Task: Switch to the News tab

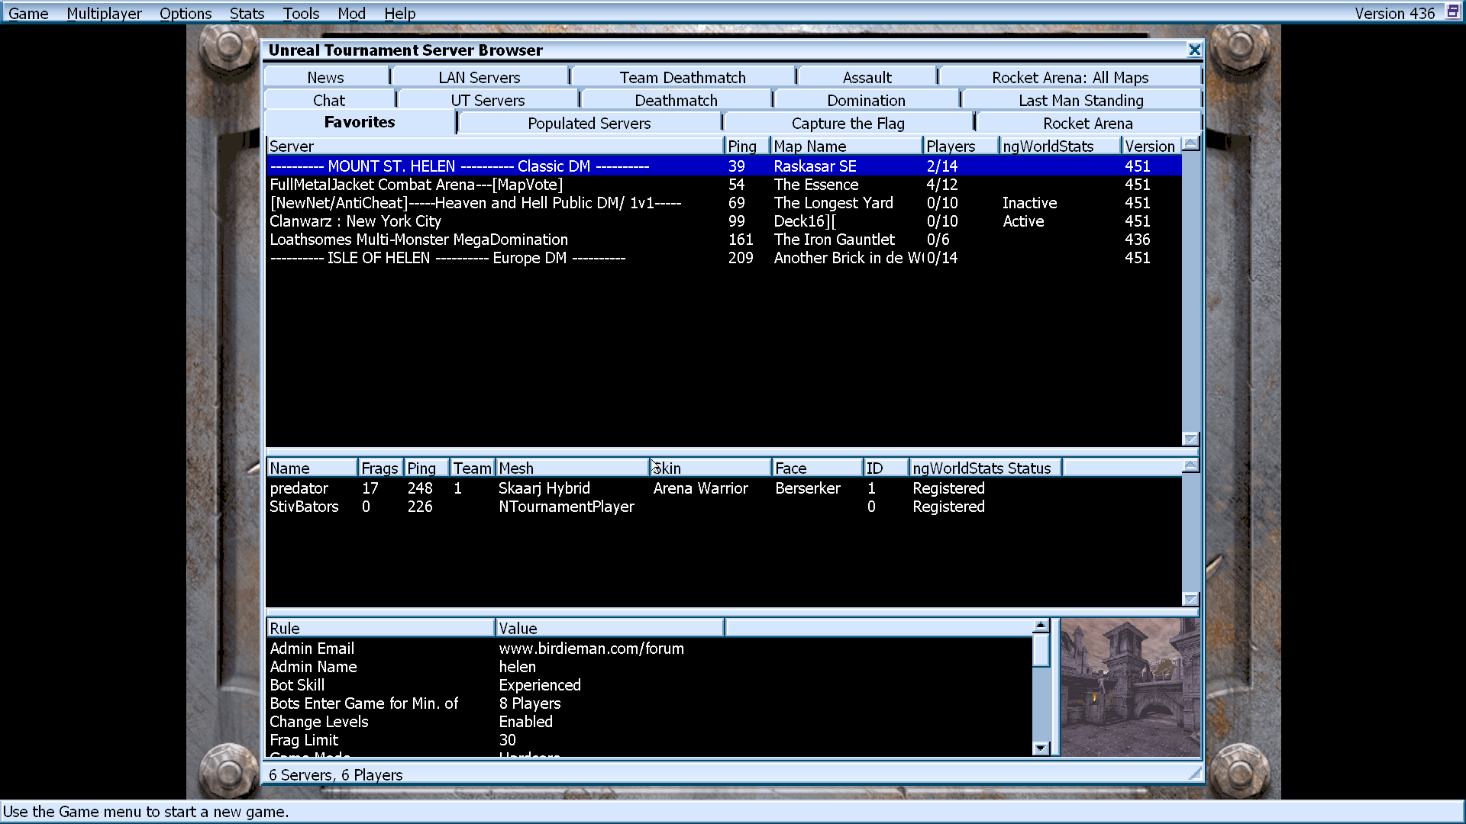Action: click(326, 77)
